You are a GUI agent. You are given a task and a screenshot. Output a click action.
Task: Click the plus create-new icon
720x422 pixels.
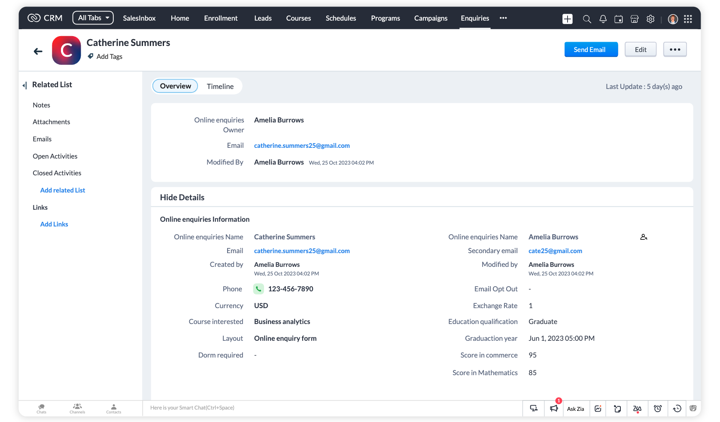coord(568,19)
